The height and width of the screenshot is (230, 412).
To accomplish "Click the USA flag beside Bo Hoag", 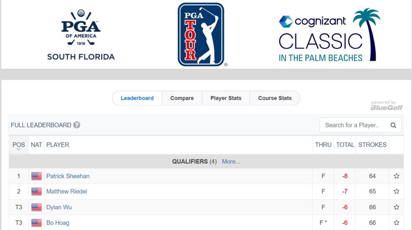I will (x=37, y=223).
